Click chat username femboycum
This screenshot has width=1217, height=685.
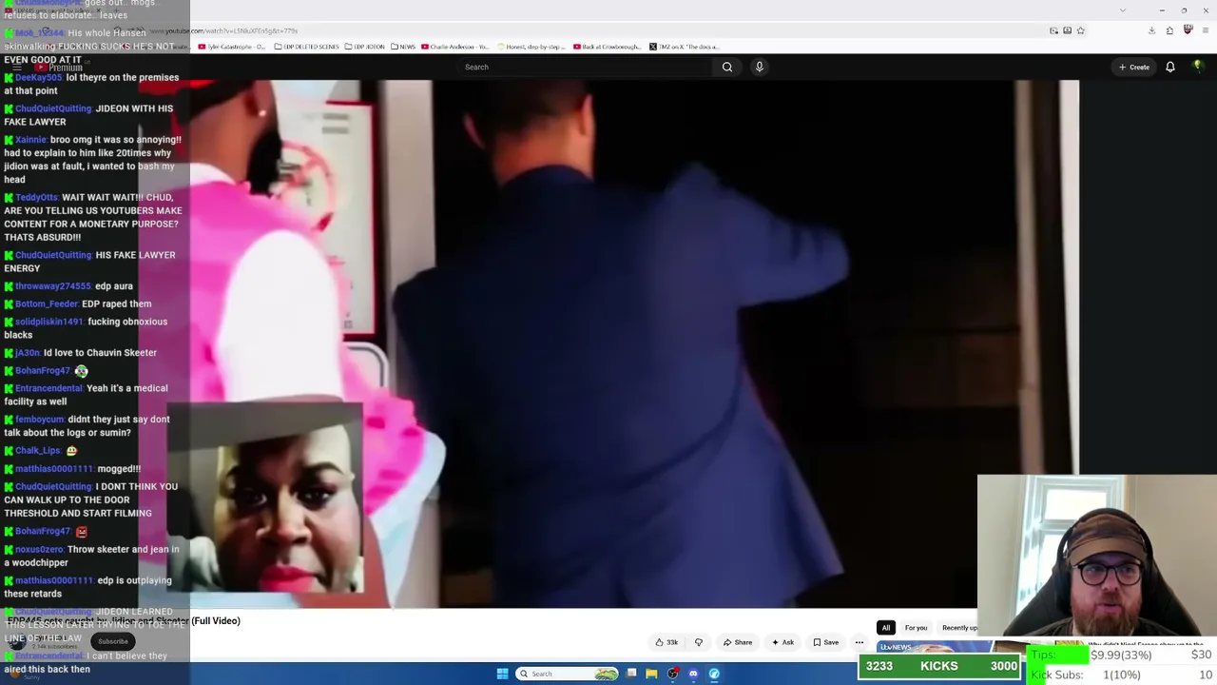pos(40,420)
